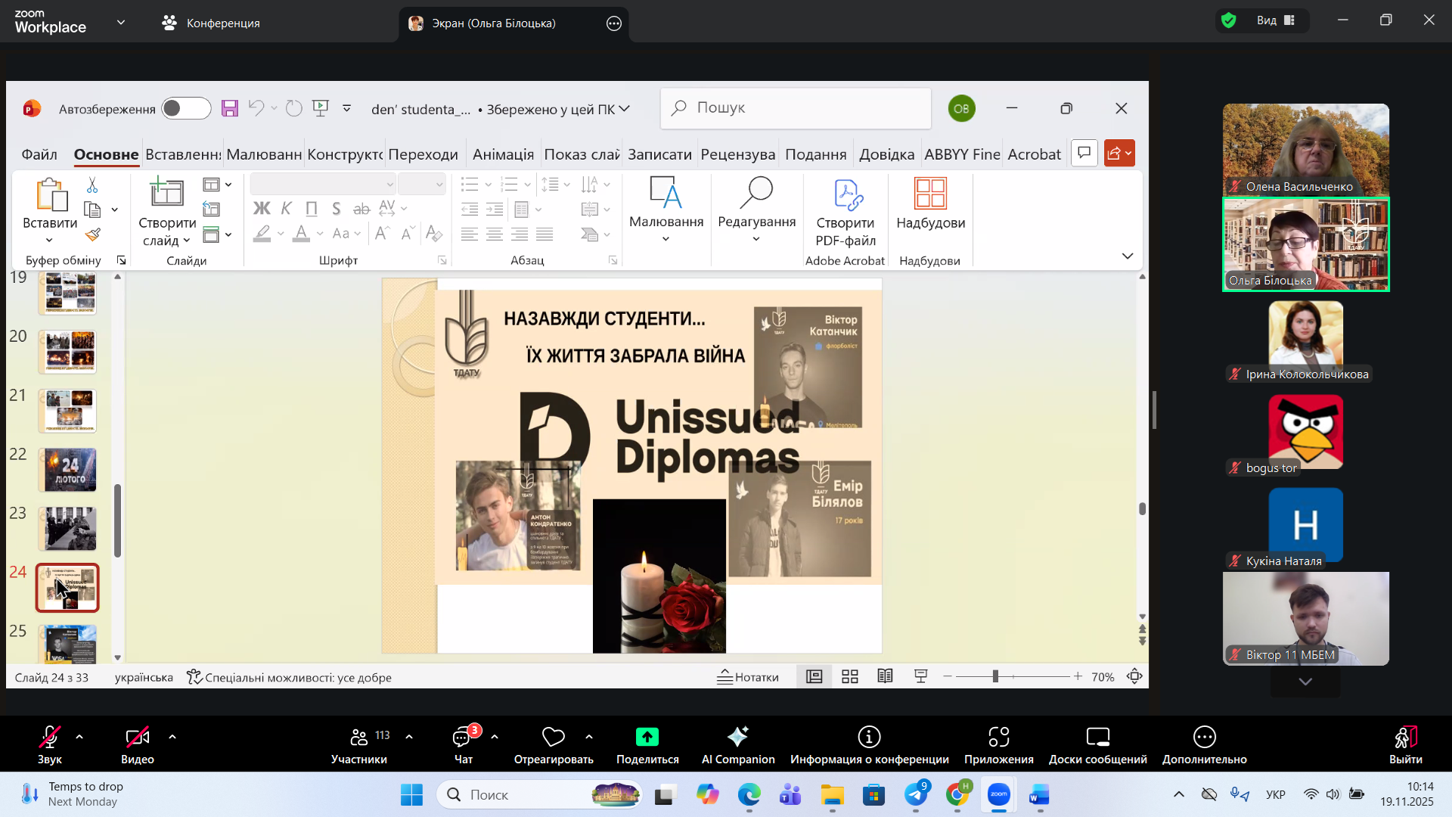
Task: Toggle the Автозбереження switch
Action: [x=186, y=109]
